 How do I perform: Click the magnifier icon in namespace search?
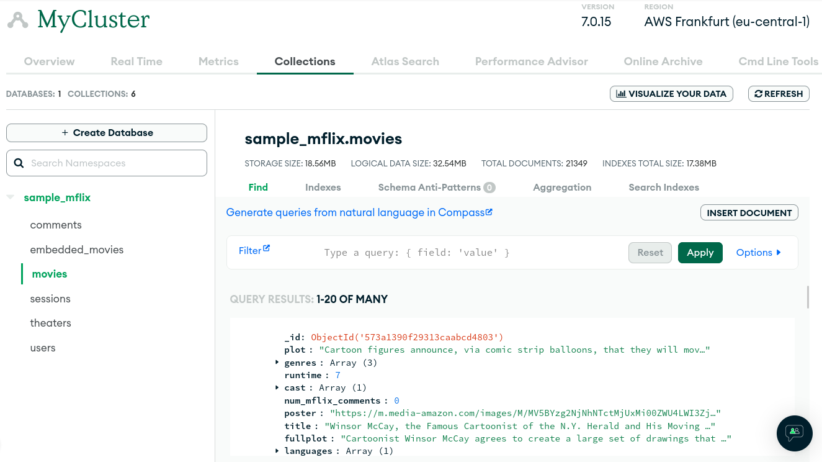point(19,163)
